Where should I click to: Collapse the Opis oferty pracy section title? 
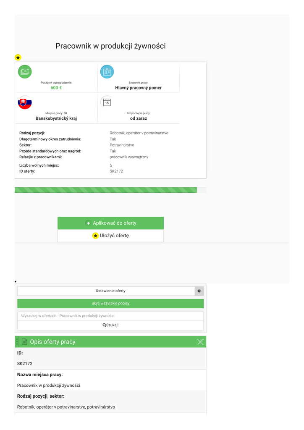[x=52, y=342]
